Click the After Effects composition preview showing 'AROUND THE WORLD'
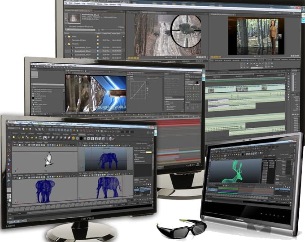Image resolution: width=305 pixels, height=242 pixels. (x=96, y=94)
